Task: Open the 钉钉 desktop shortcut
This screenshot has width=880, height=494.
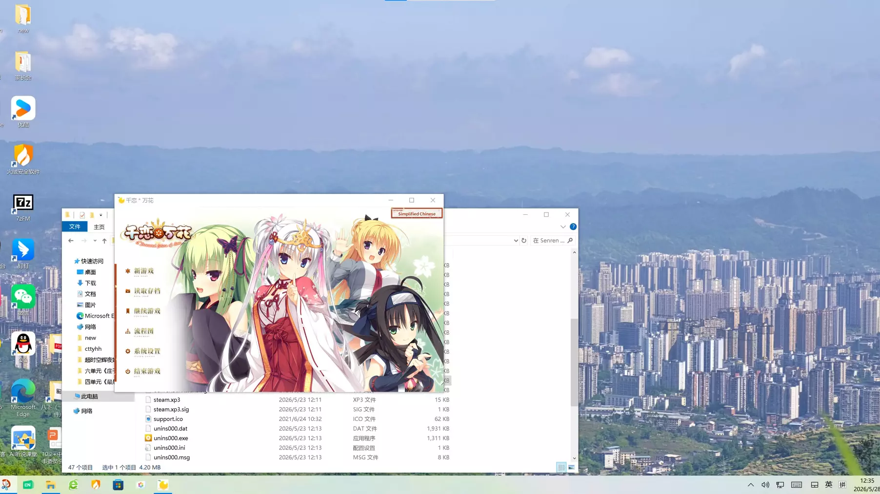Action: (23, 254)
